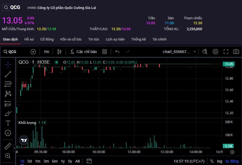Select the ruler measure tool
The image size is (242, 165).
click(x=8, y=146)
